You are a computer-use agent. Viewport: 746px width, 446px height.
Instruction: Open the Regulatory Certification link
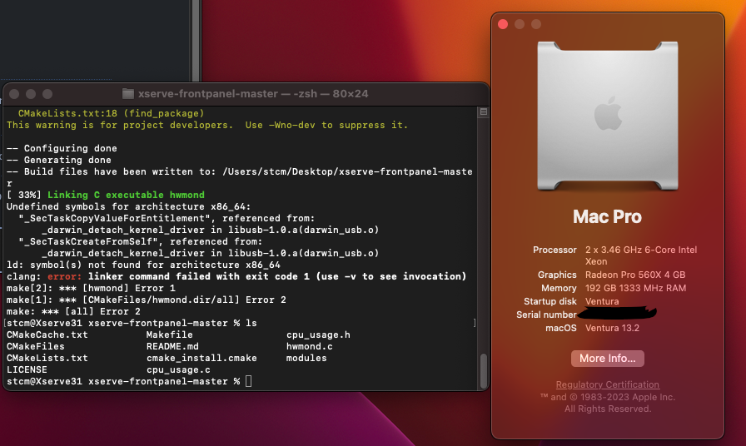(x=608, y=384)
